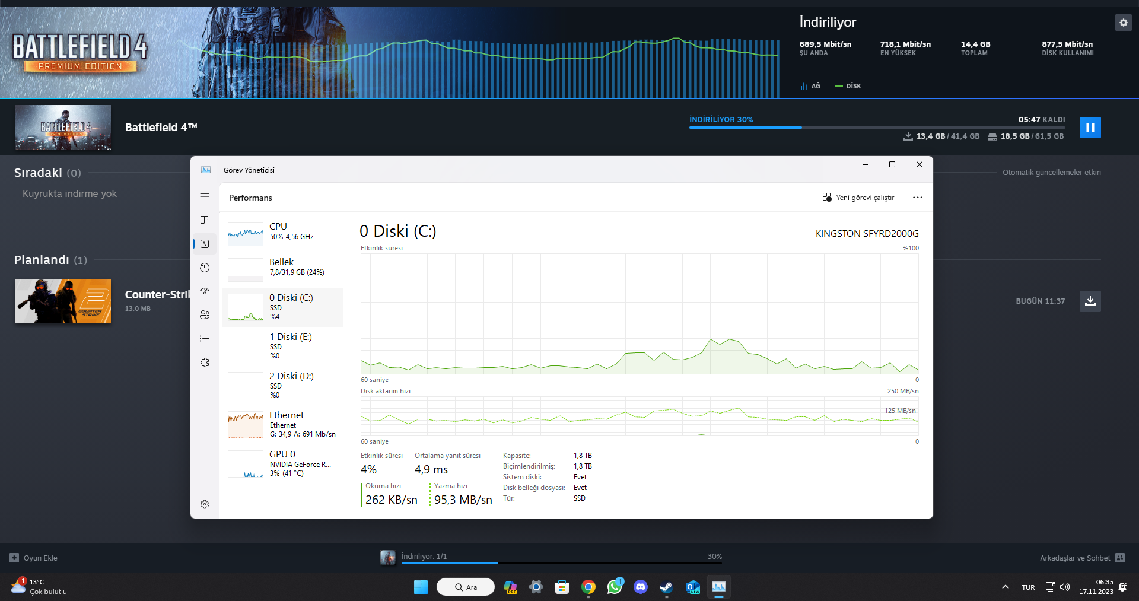The width and height of the screenshot is (1139, 601).
Task: Open Startup apps in Task Manager sidebar
Action: 205,291
